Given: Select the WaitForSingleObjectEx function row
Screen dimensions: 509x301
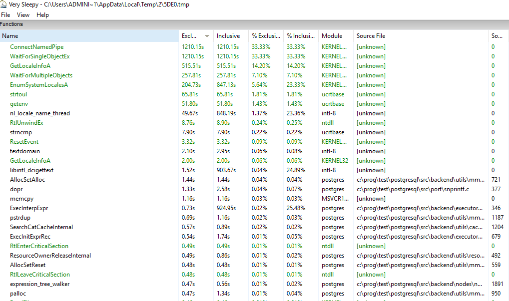Looking at the screenshot, I should 39,56.
